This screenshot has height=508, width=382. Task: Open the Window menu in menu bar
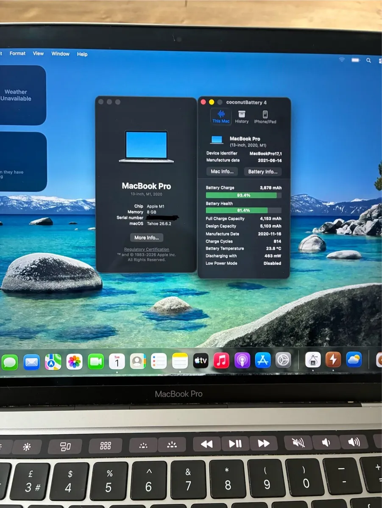click(60, 54)
